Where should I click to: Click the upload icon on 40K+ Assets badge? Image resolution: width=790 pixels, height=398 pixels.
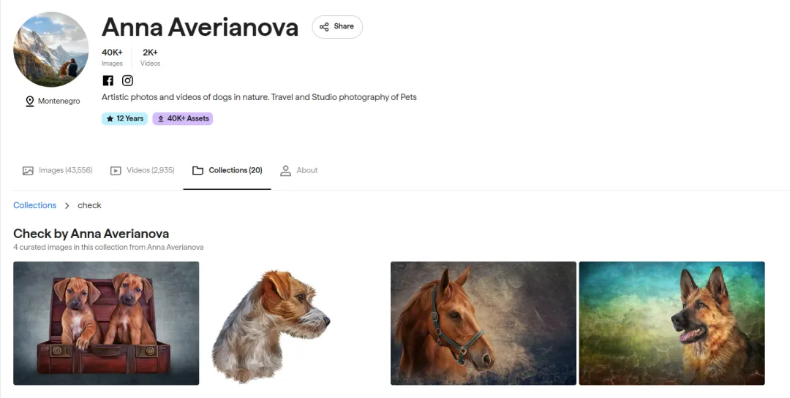click(161, 118)
